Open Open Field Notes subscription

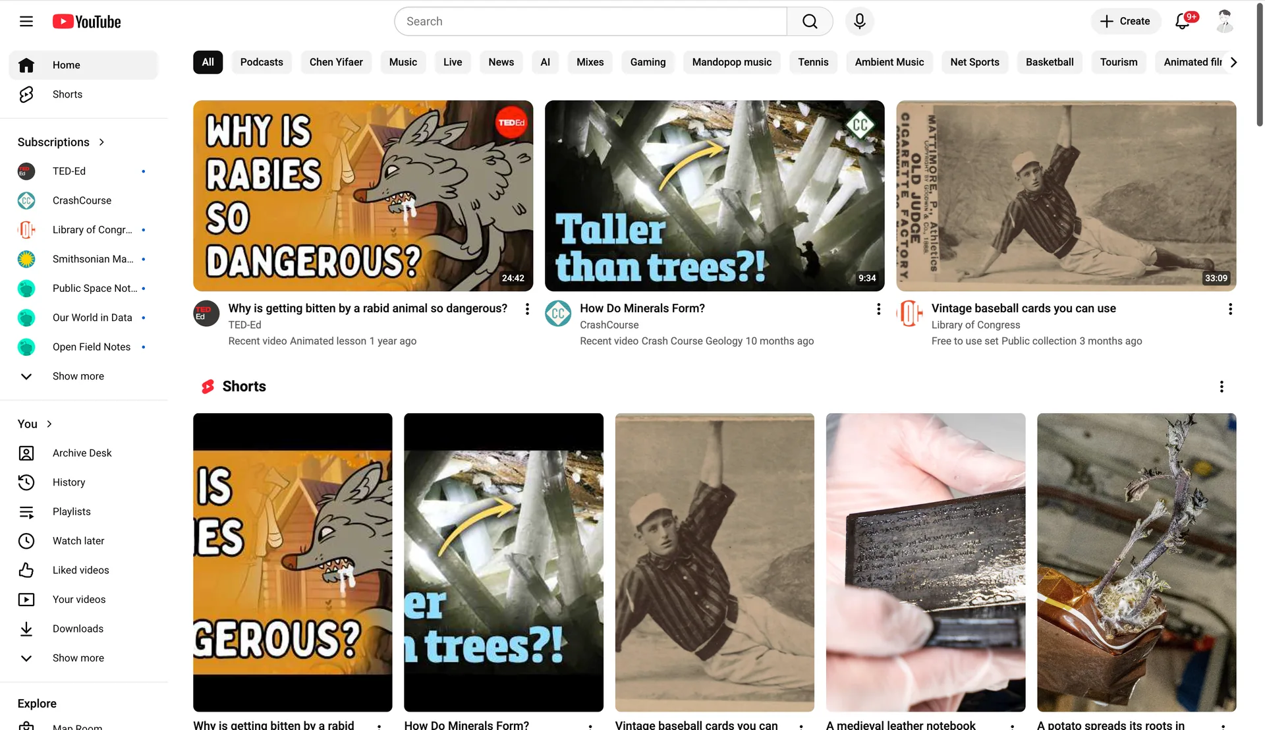(x=84, y=347)
